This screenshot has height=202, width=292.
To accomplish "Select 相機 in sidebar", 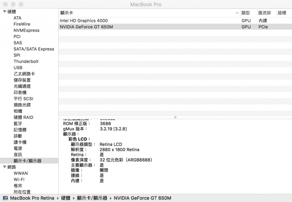I will coord(18,111).
